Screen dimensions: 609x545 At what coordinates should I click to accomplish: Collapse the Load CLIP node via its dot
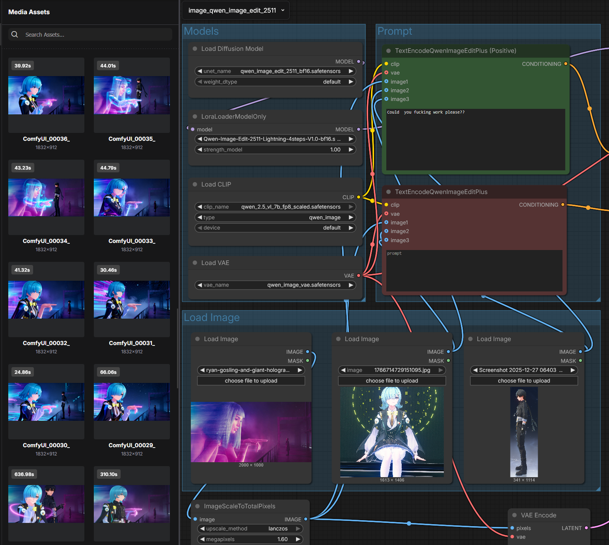point(195,185)
